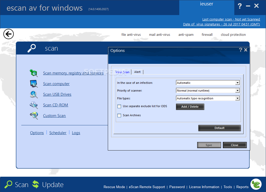
Task: Open the Logs link
Action: [x=76, y=133]
